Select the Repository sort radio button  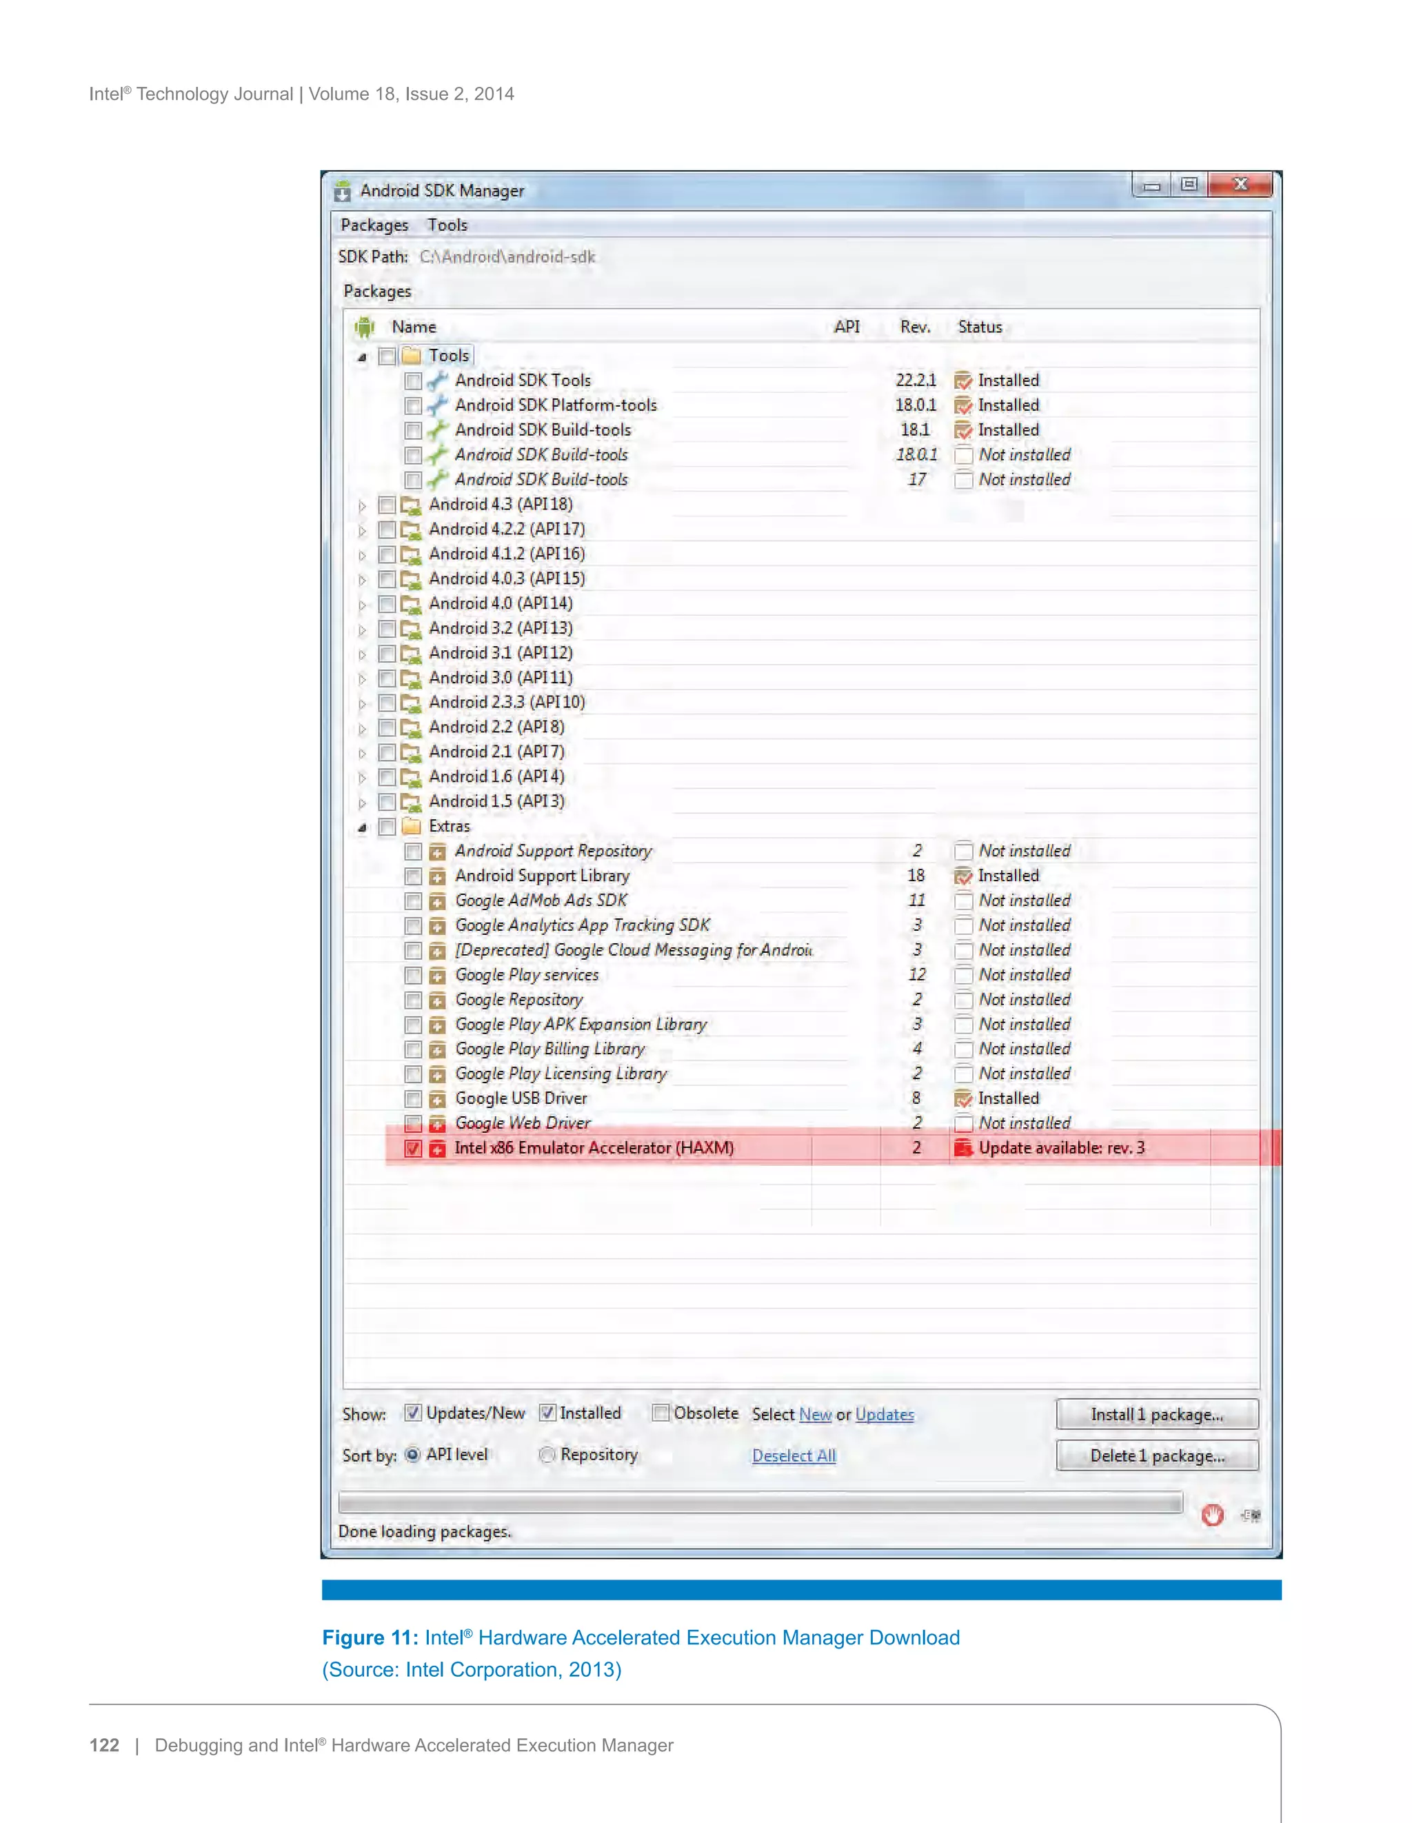coord(547,1455)
